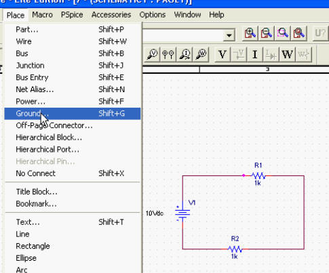Click the 1k value under R1
The image size is (329, 273).
point(258,183)
